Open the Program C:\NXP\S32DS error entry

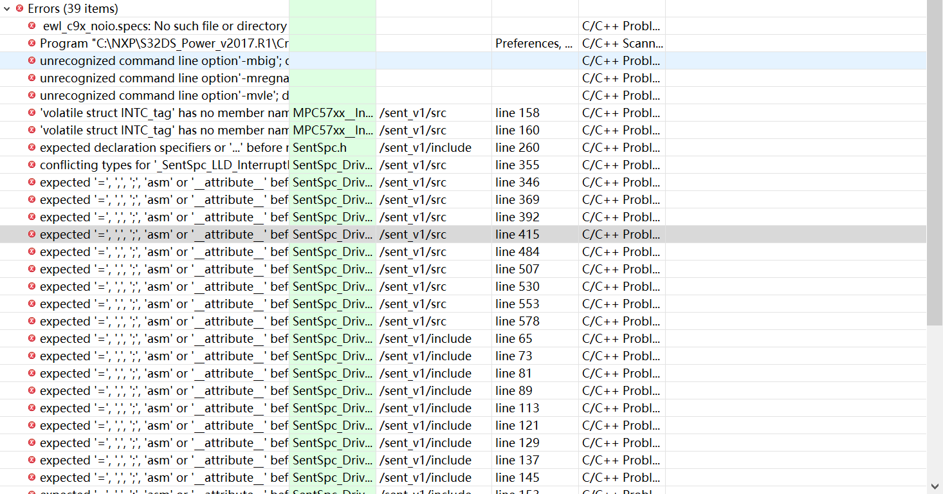pos(161,43)
